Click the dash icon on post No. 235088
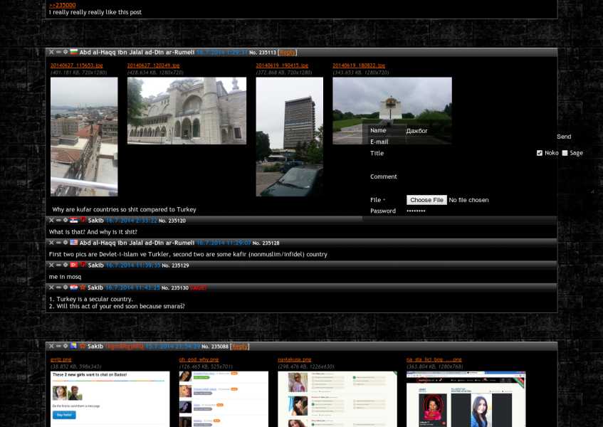603x427 pixels. [58, 346]
